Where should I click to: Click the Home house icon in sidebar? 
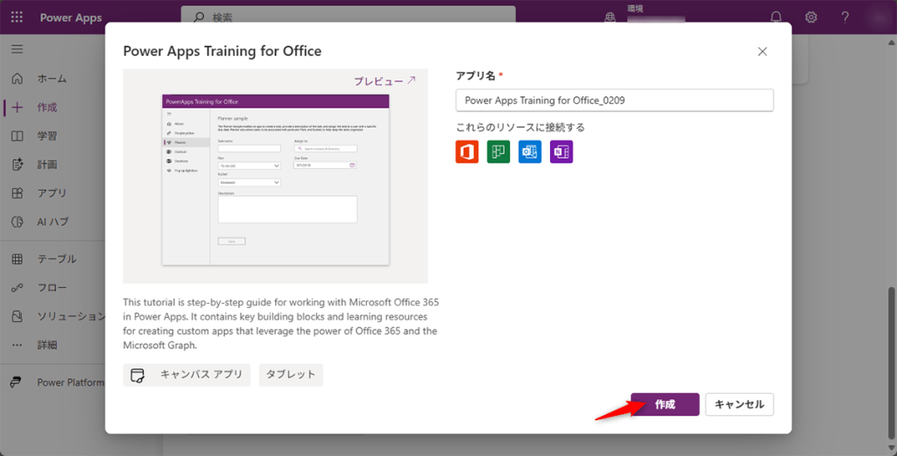(18, 78)
